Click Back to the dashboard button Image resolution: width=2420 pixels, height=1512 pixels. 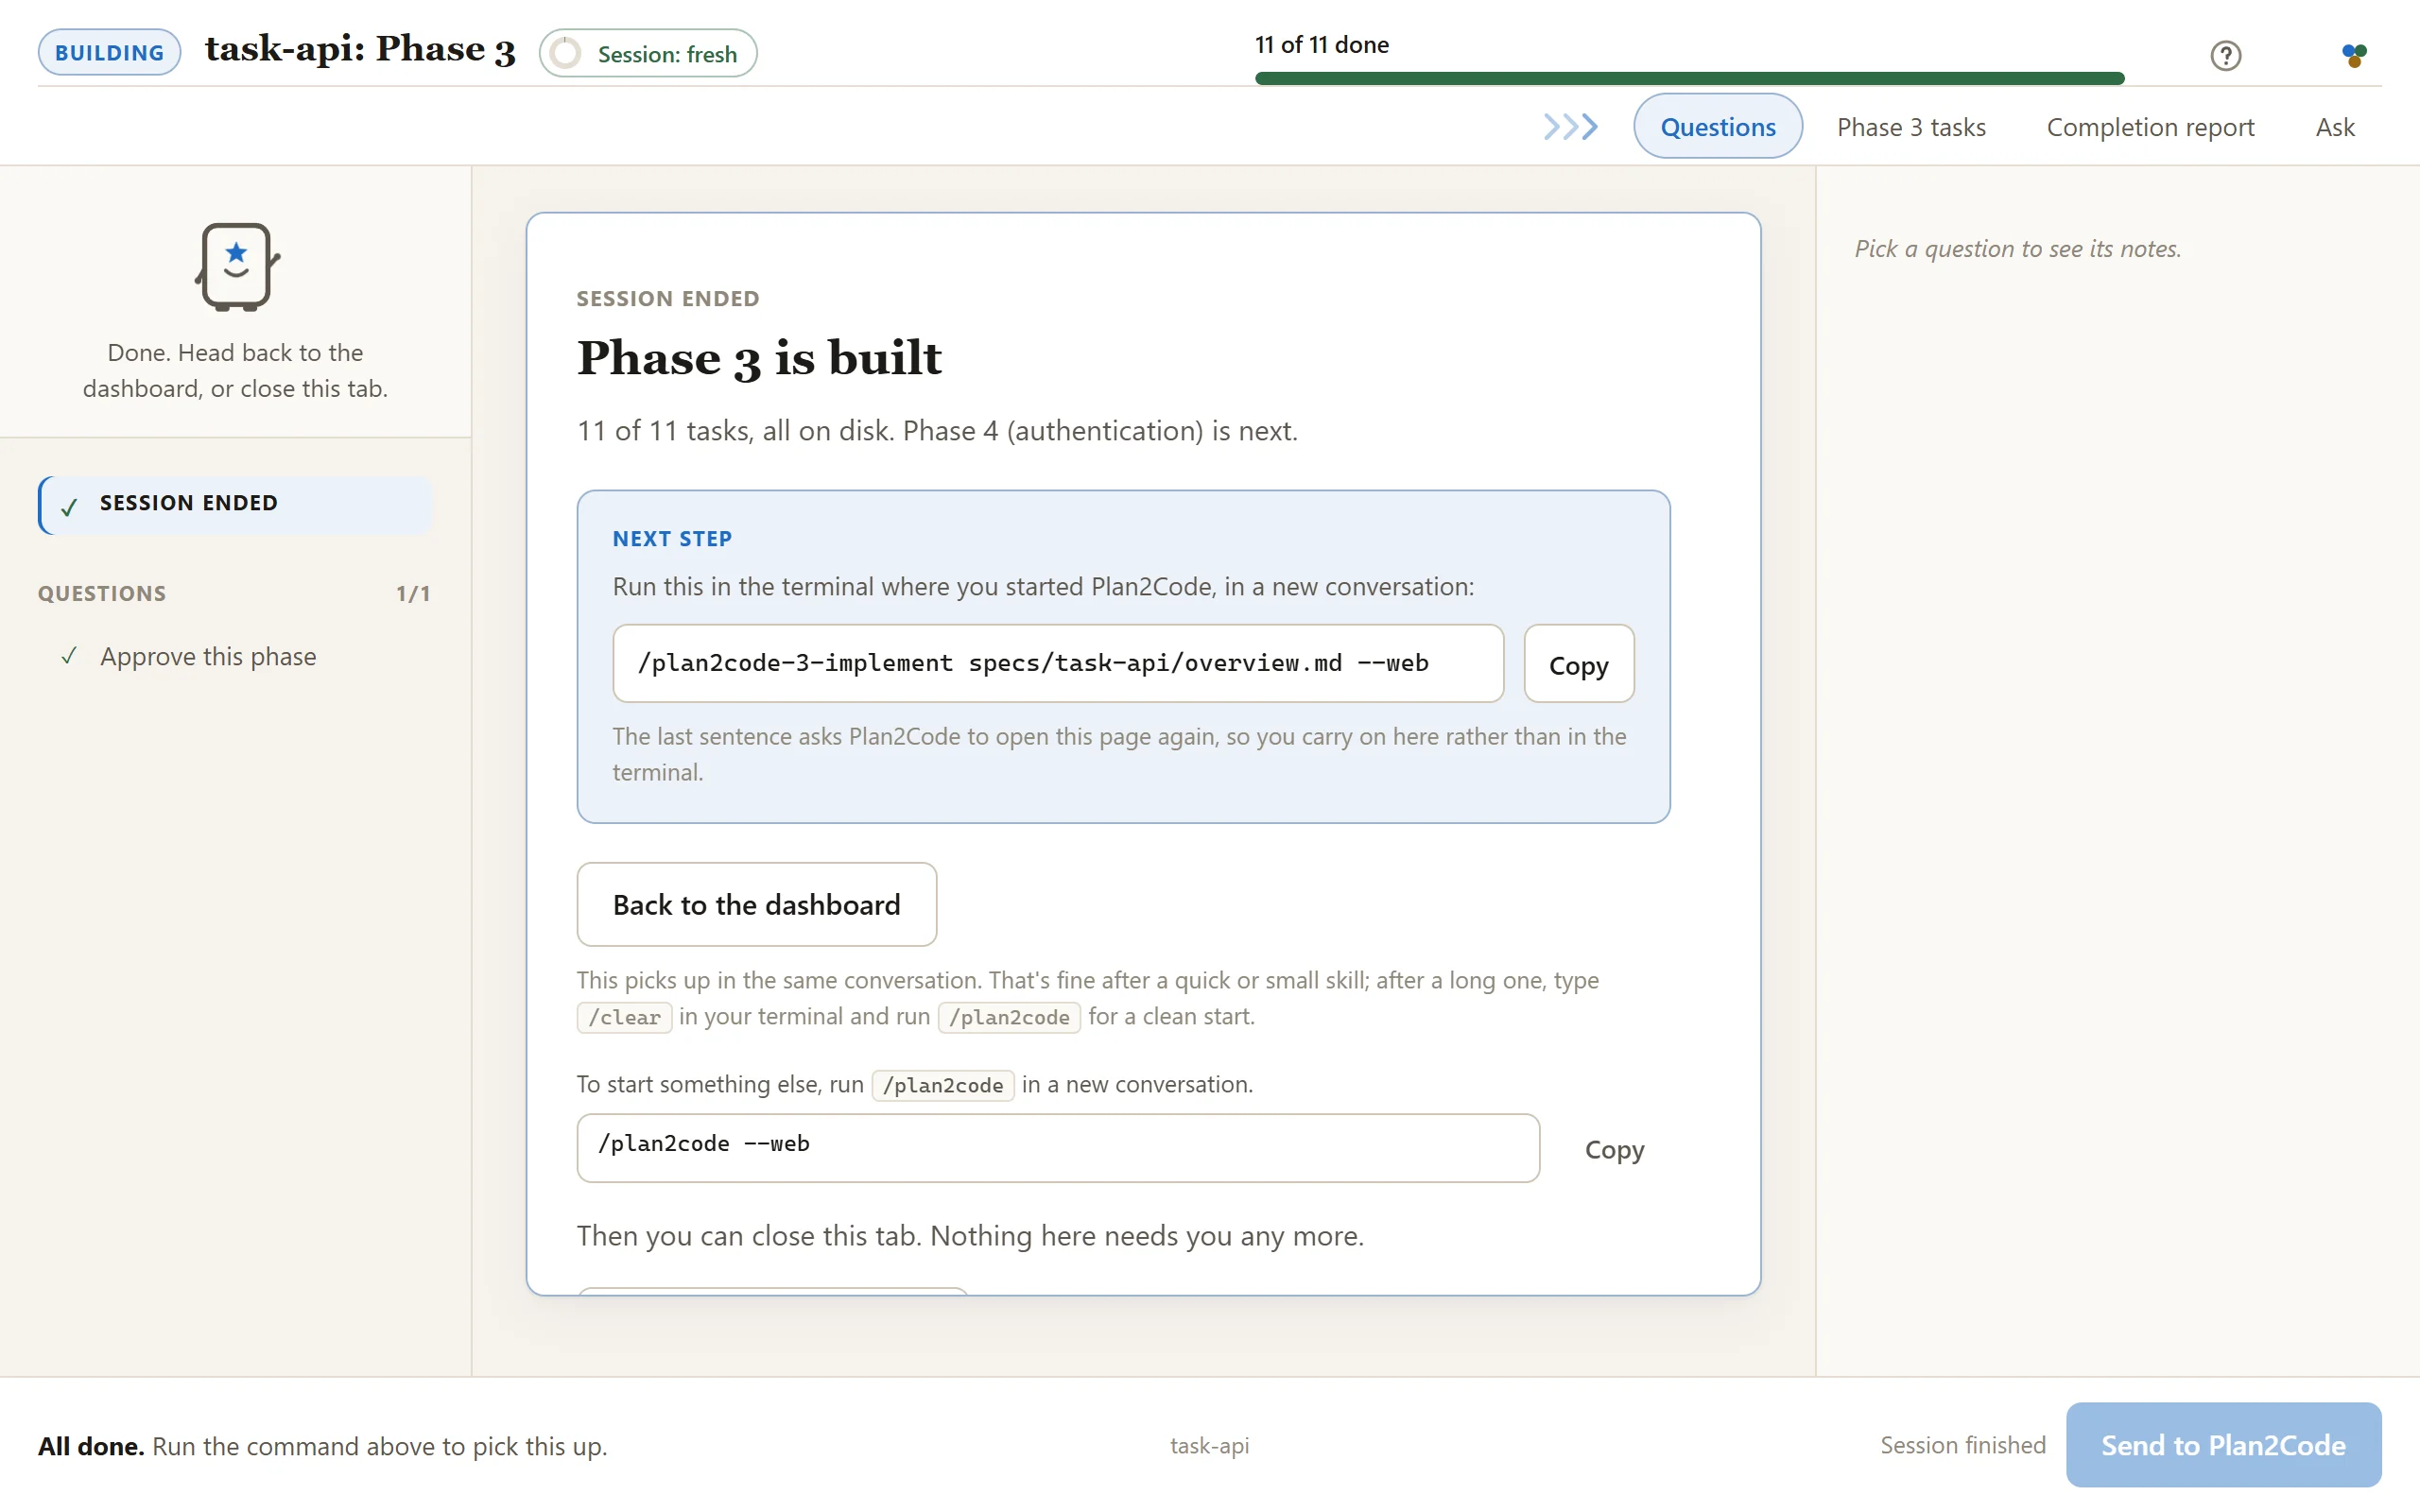tap(756, 904)
